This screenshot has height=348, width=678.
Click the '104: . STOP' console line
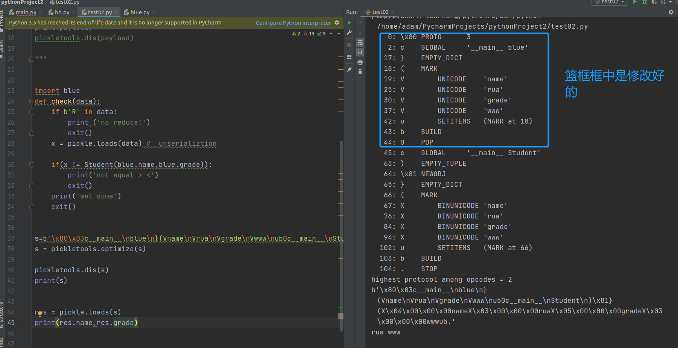[x=409, y=269]
